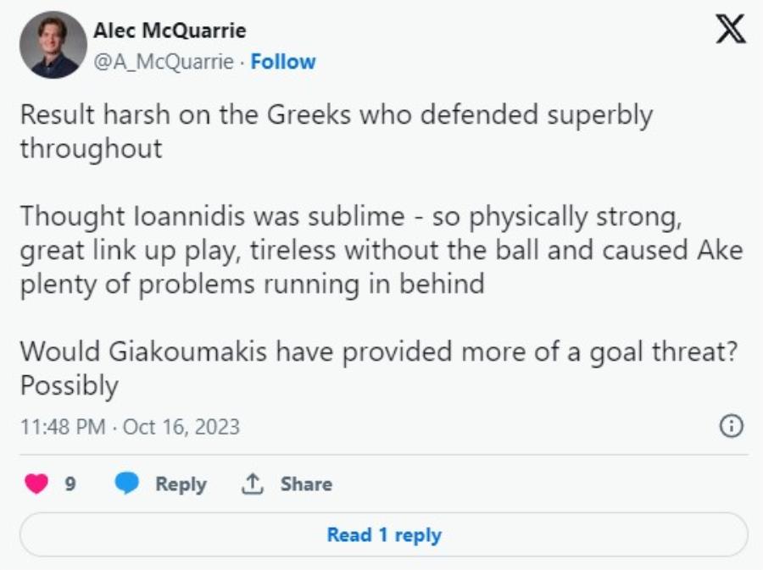Screen dimensions: 763x570
Task: Click the blue reply speech bubble icon
Action: click(127, 484)
